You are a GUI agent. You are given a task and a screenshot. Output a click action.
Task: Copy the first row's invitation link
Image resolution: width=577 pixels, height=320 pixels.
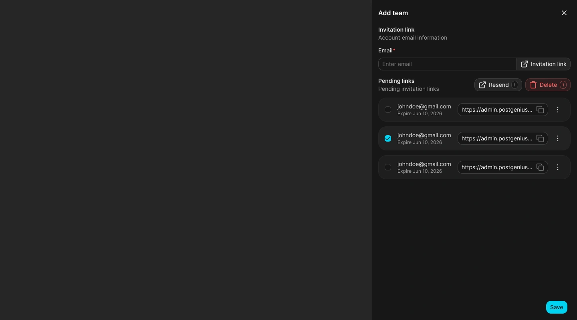click(x=540, y=110)
